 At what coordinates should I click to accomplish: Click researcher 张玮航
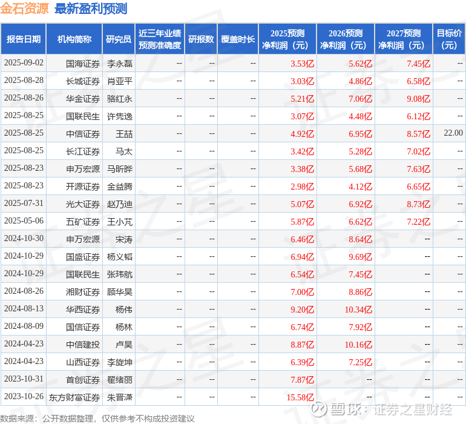pos(120,274)
